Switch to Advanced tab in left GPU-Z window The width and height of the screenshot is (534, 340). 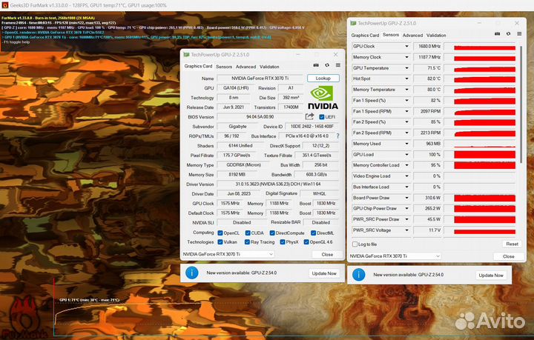coord(245,67)
